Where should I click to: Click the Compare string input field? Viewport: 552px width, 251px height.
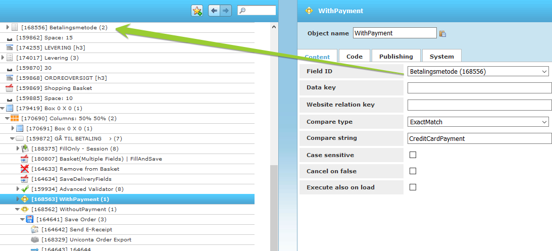(479, 139)
